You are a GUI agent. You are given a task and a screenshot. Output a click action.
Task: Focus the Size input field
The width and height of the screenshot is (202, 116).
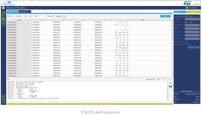click(39, 16)
